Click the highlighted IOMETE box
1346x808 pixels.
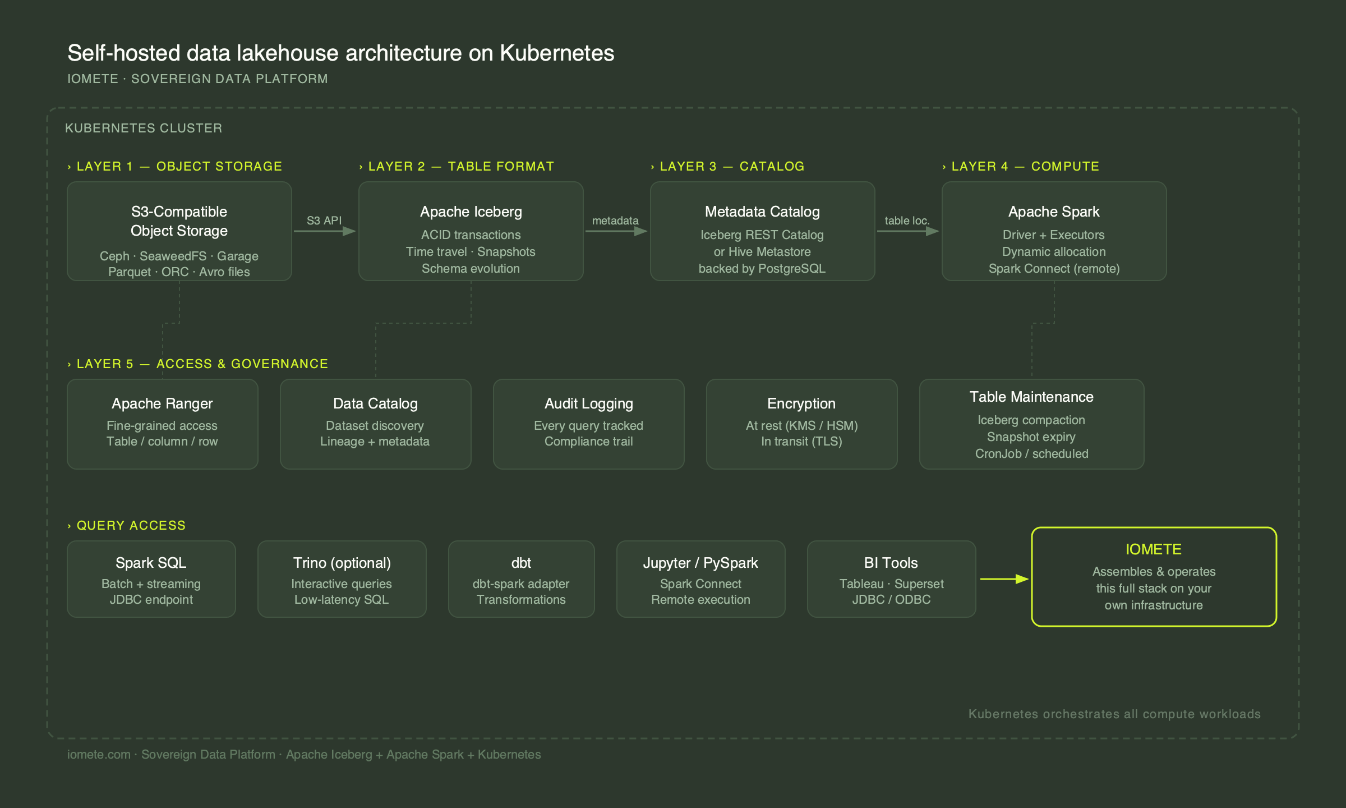tap(1154, 577)
